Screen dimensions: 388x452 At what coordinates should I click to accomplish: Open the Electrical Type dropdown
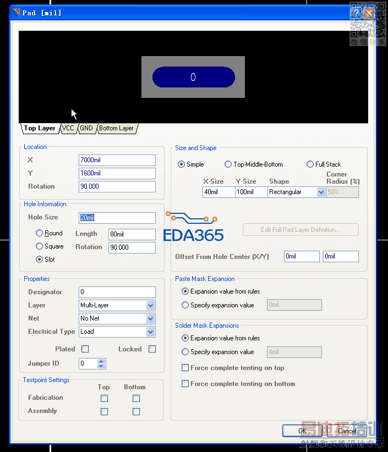pos(150,332)
